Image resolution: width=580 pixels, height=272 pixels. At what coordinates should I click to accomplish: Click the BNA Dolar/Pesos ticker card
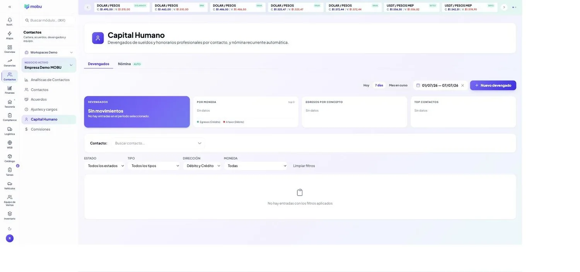pyautogui.click(x=180, y=7)
